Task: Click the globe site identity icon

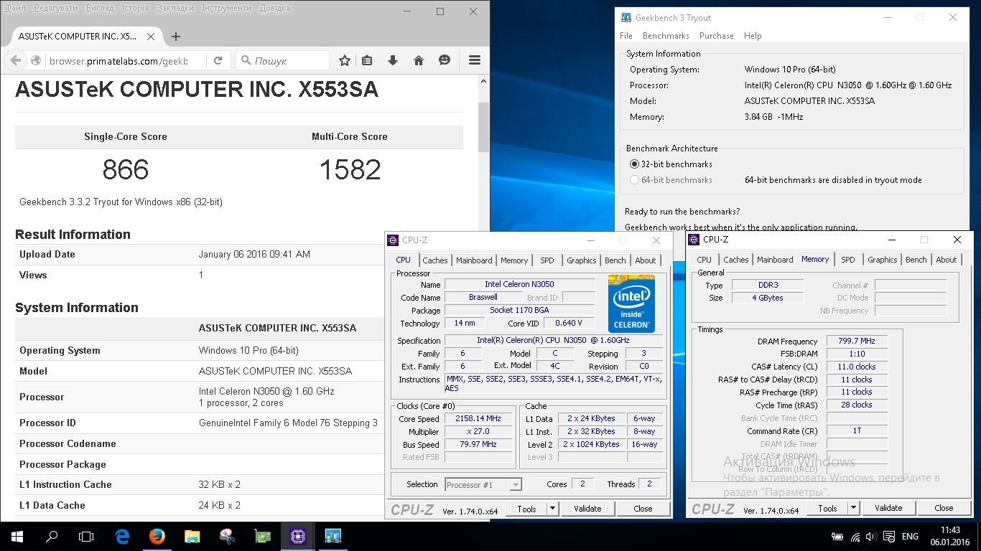Action: [36, 61]
